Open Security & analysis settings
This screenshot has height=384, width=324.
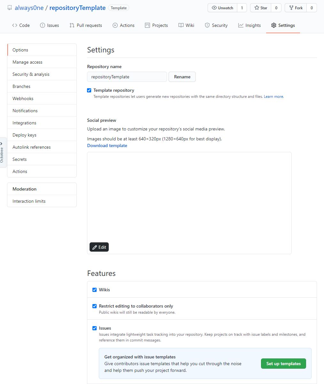click(x=42, y=74)
